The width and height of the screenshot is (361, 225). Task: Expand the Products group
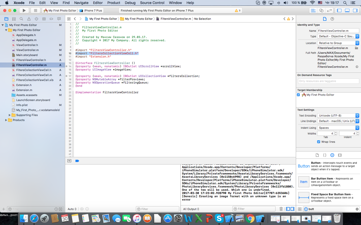[6, 120]
